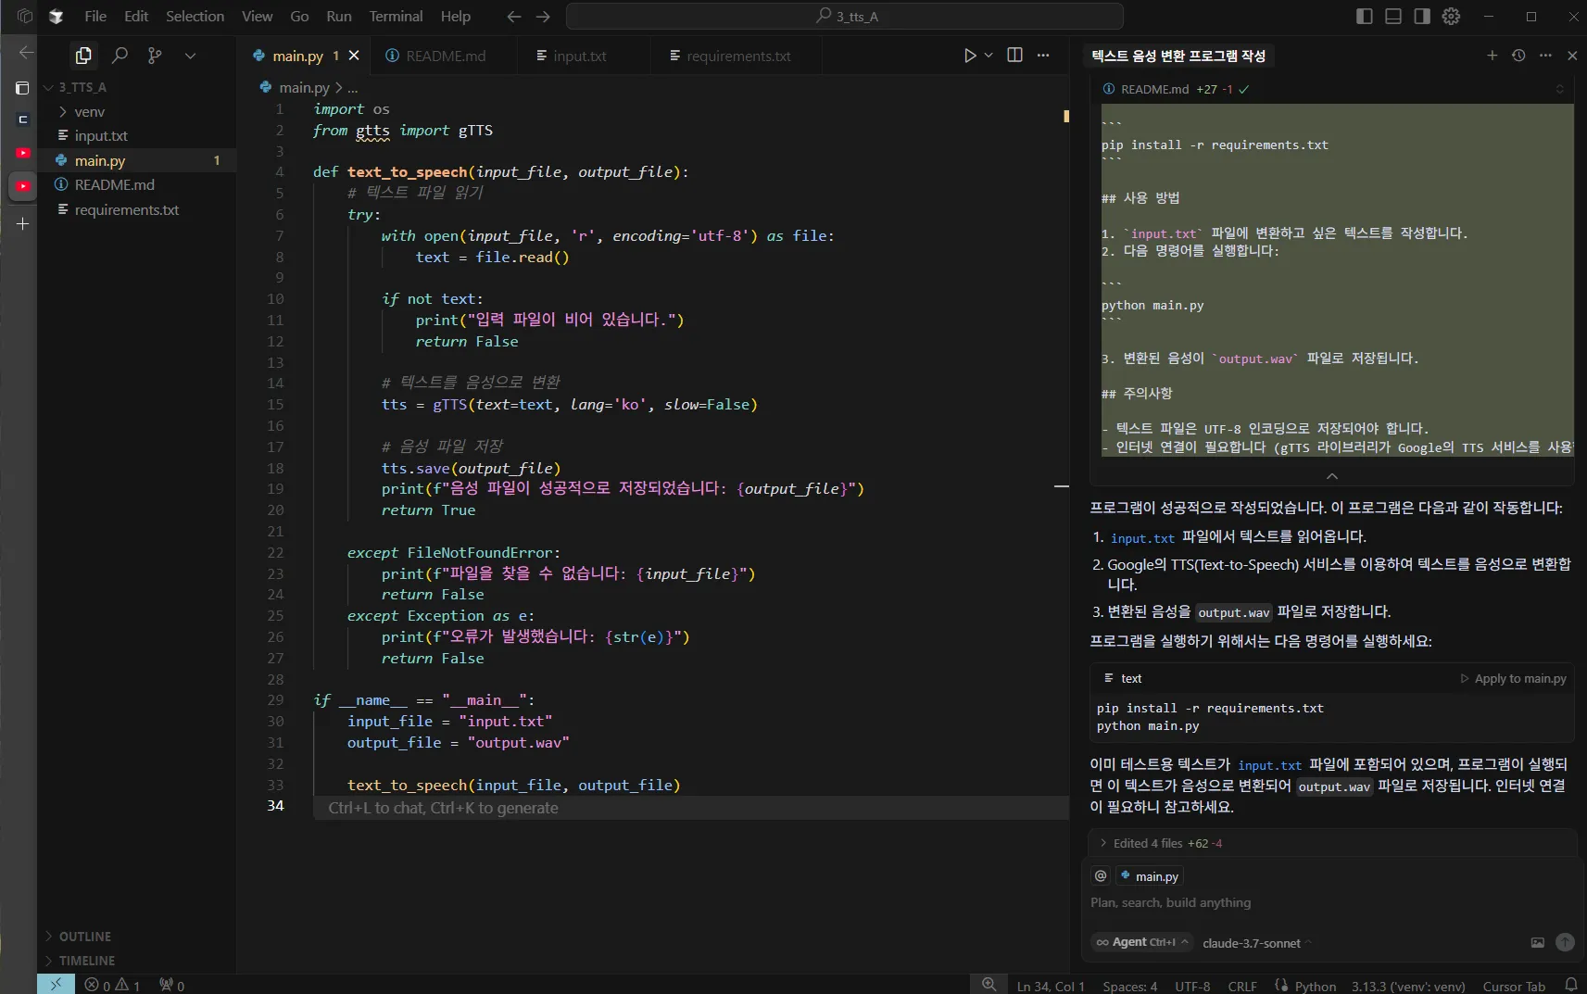Open the remote window status bar icon

pyautogui.click(x=56, y=985)
